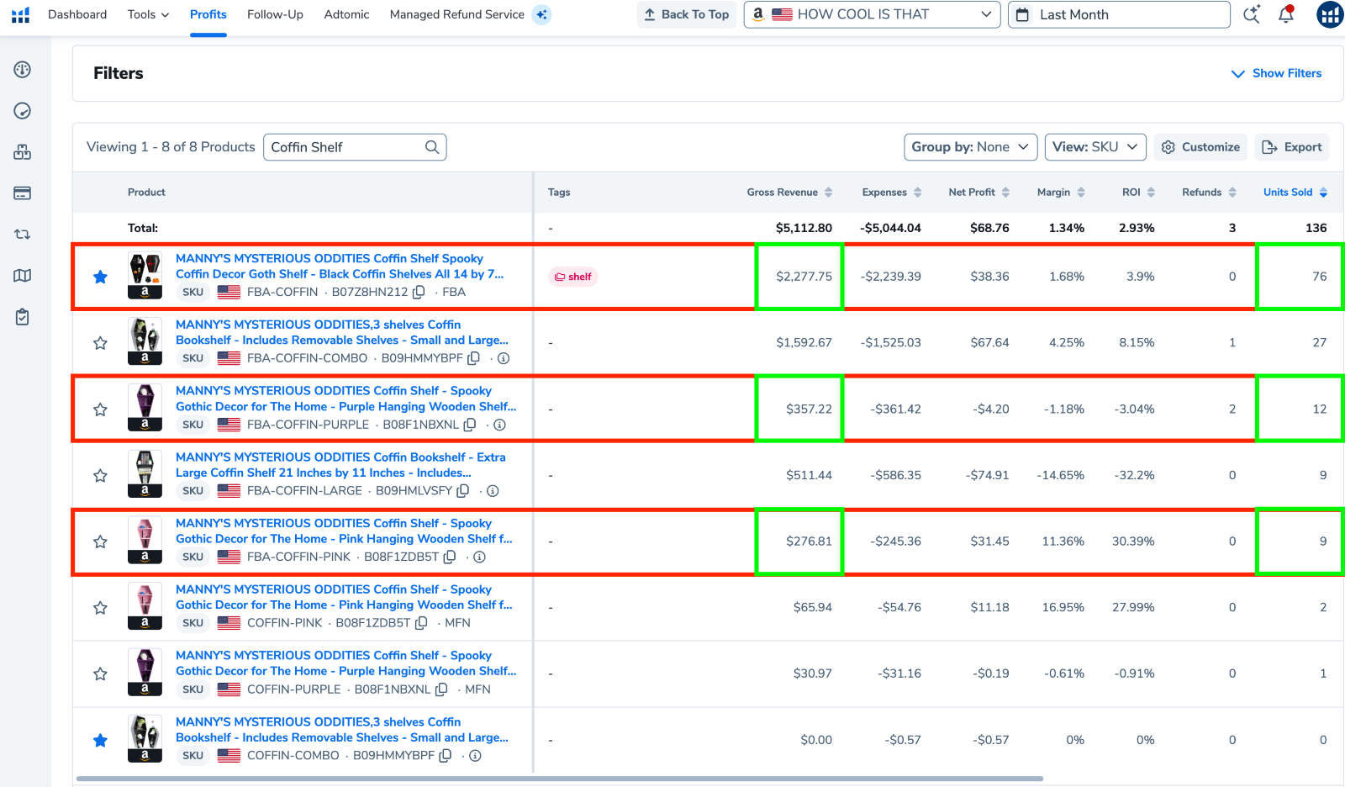Favorite the MFN COFFIN-PINK product star
Viewport: 1345px width, 787px height.
point(100,607)
